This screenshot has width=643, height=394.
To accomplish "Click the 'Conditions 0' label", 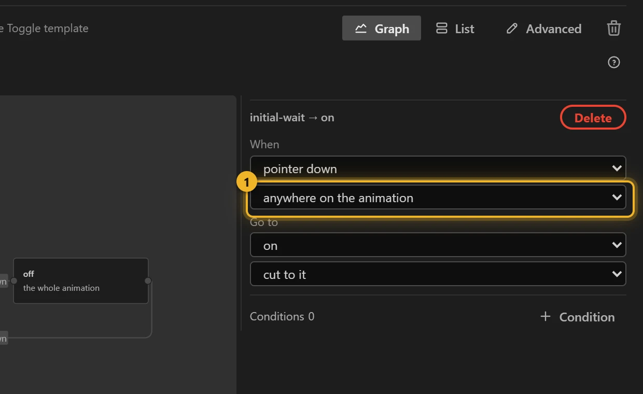I will click(x=282, y=316).
